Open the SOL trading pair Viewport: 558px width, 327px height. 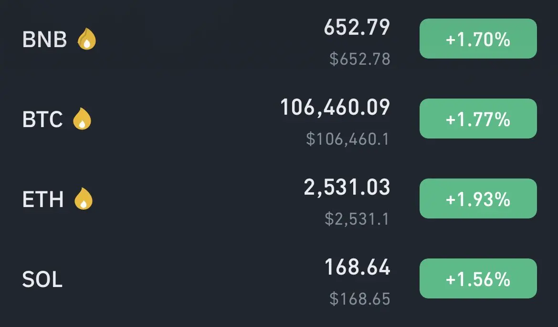pyautogui.click(x=42, y=279)
